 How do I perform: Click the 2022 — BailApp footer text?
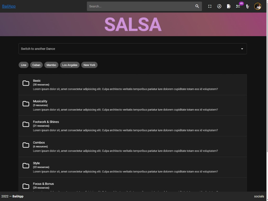(x=12, y=196)
